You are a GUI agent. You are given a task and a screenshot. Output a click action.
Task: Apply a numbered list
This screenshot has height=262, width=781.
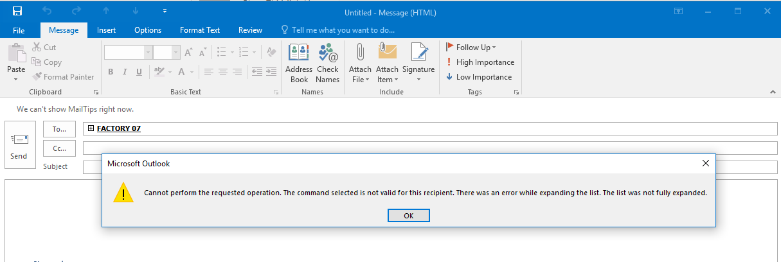click(x=244, y=53)
